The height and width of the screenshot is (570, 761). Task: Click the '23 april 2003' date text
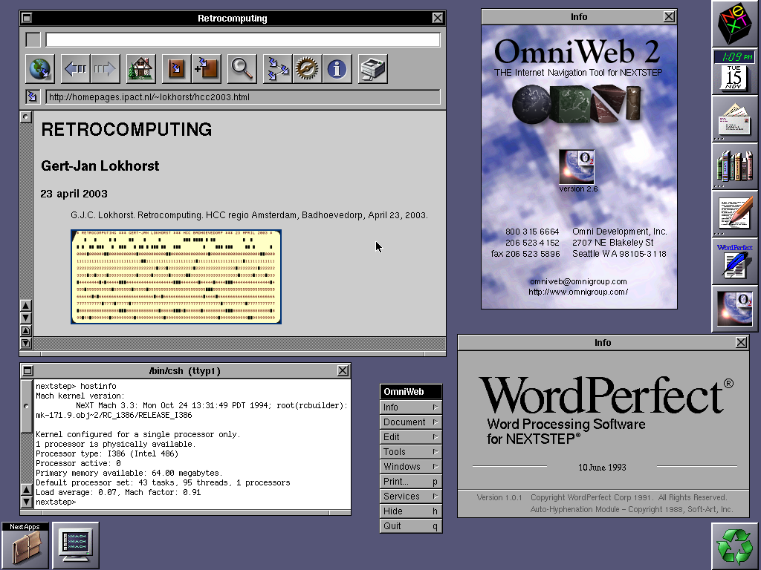[x=74, y=194]
